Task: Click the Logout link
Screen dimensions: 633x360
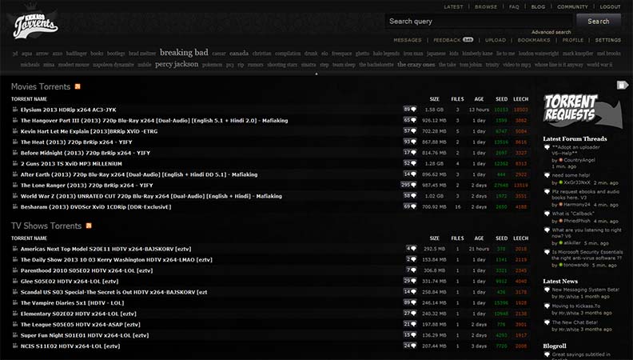Action: [610, 7]
